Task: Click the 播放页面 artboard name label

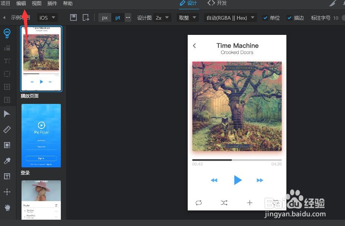Action: 29,96
